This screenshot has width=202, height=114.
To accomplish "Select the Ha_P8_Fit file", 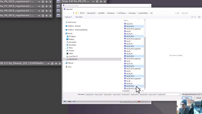I will click(x=129, y=73).
